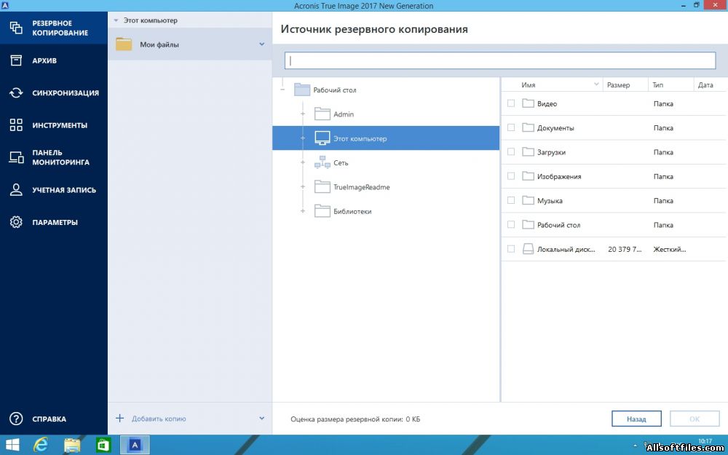This screenshot has width=728, height=455.
Task: Open the Archive section icon
Action: click(x=16, y=60)
